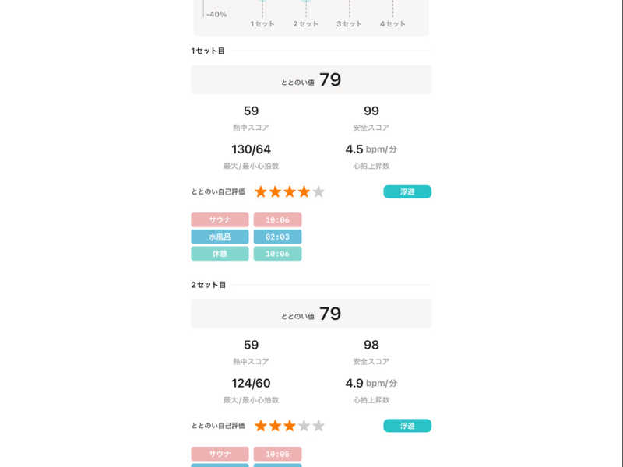Tap the 水風呂 tag in 1セット目
This screenshot has width=623, height=467.
(220, 237)
